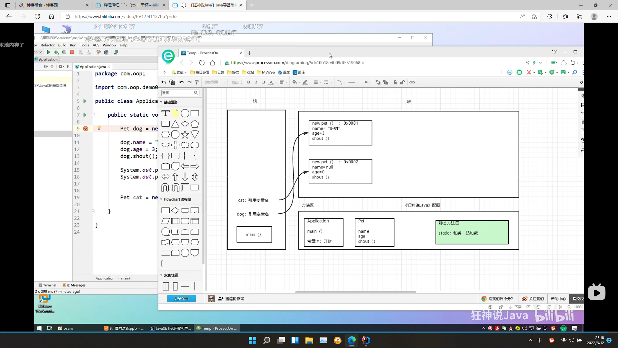Viewport: 618px width, 348px height.
Task: Select the text T shape tool
Action: click(165, 113)
